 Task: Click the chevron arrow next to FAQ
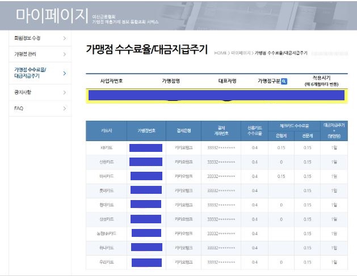65,108
